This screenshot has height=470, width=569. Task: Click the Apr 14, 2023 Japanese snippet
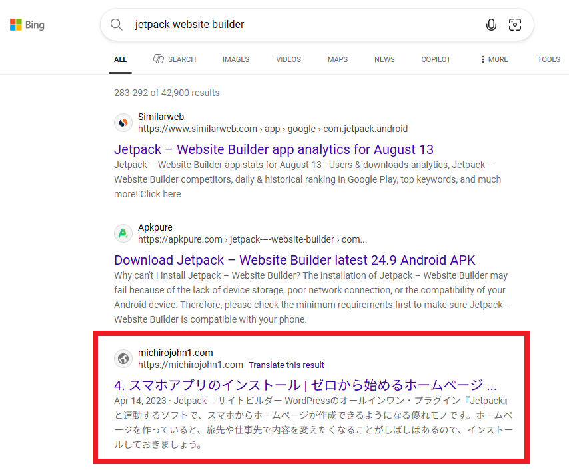pyautogui.click(x=314, y=423)
